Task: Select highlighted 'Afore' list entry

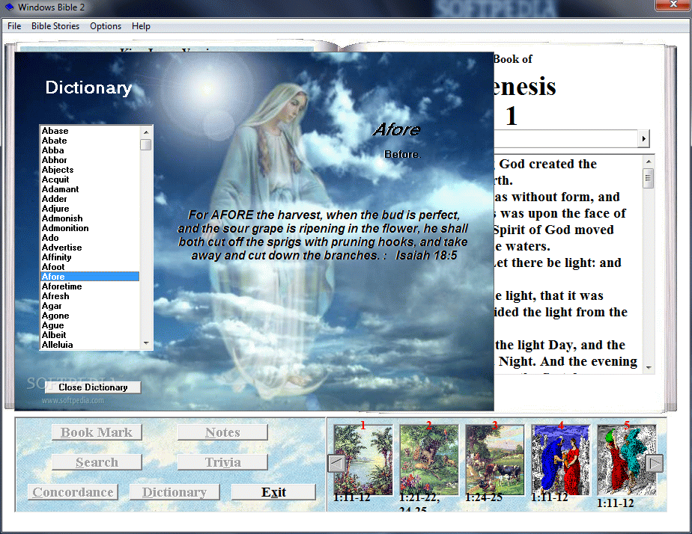Action: 90,277
